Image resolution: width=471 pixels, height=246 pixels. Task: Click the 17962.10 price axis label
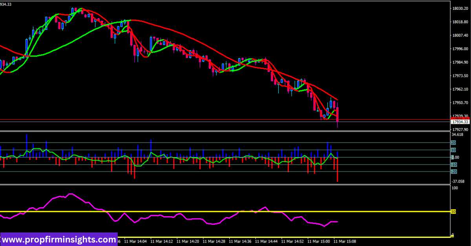tap(460, 89)
